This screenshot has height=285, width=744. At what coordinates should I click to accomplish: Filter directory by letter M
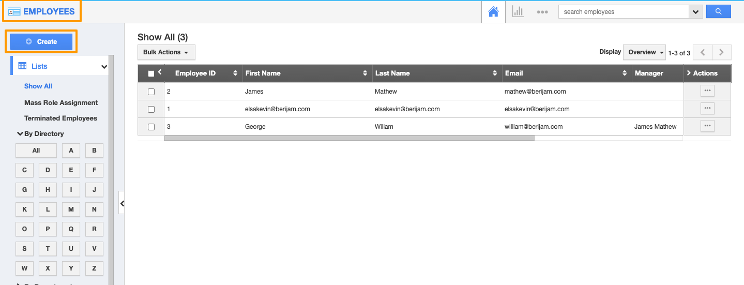pyautogui.click(x=71, y=209)
